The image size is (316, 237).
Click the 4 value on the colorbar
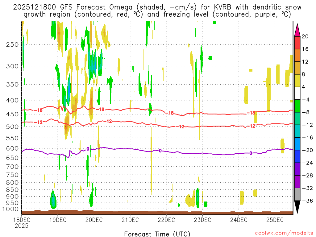304,87
